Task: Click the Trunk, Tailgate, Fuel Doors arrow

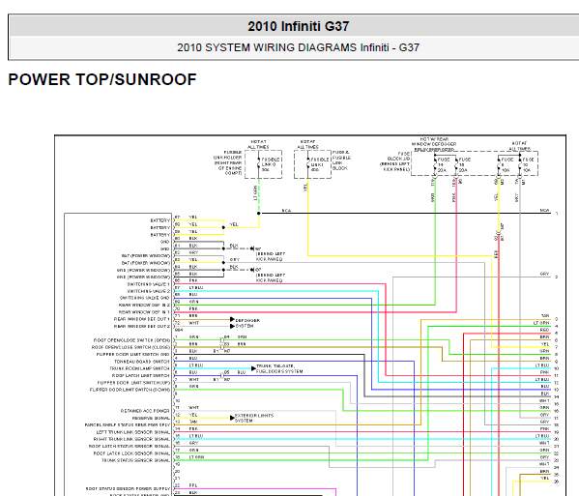Action: pyautogui.click(x=253, y=368)
